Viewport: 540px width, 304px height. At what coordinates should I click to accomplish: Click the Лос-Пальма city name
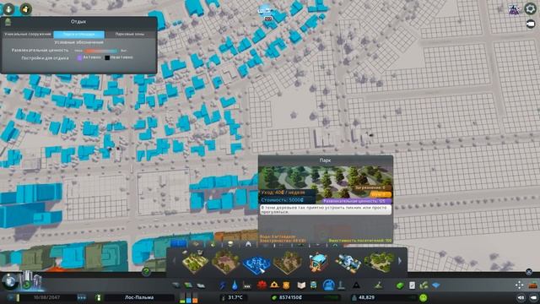(x=139, y=297)
